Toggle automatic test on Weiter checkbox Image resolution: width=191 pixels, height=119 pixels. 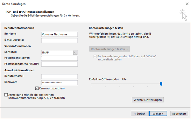95,56
